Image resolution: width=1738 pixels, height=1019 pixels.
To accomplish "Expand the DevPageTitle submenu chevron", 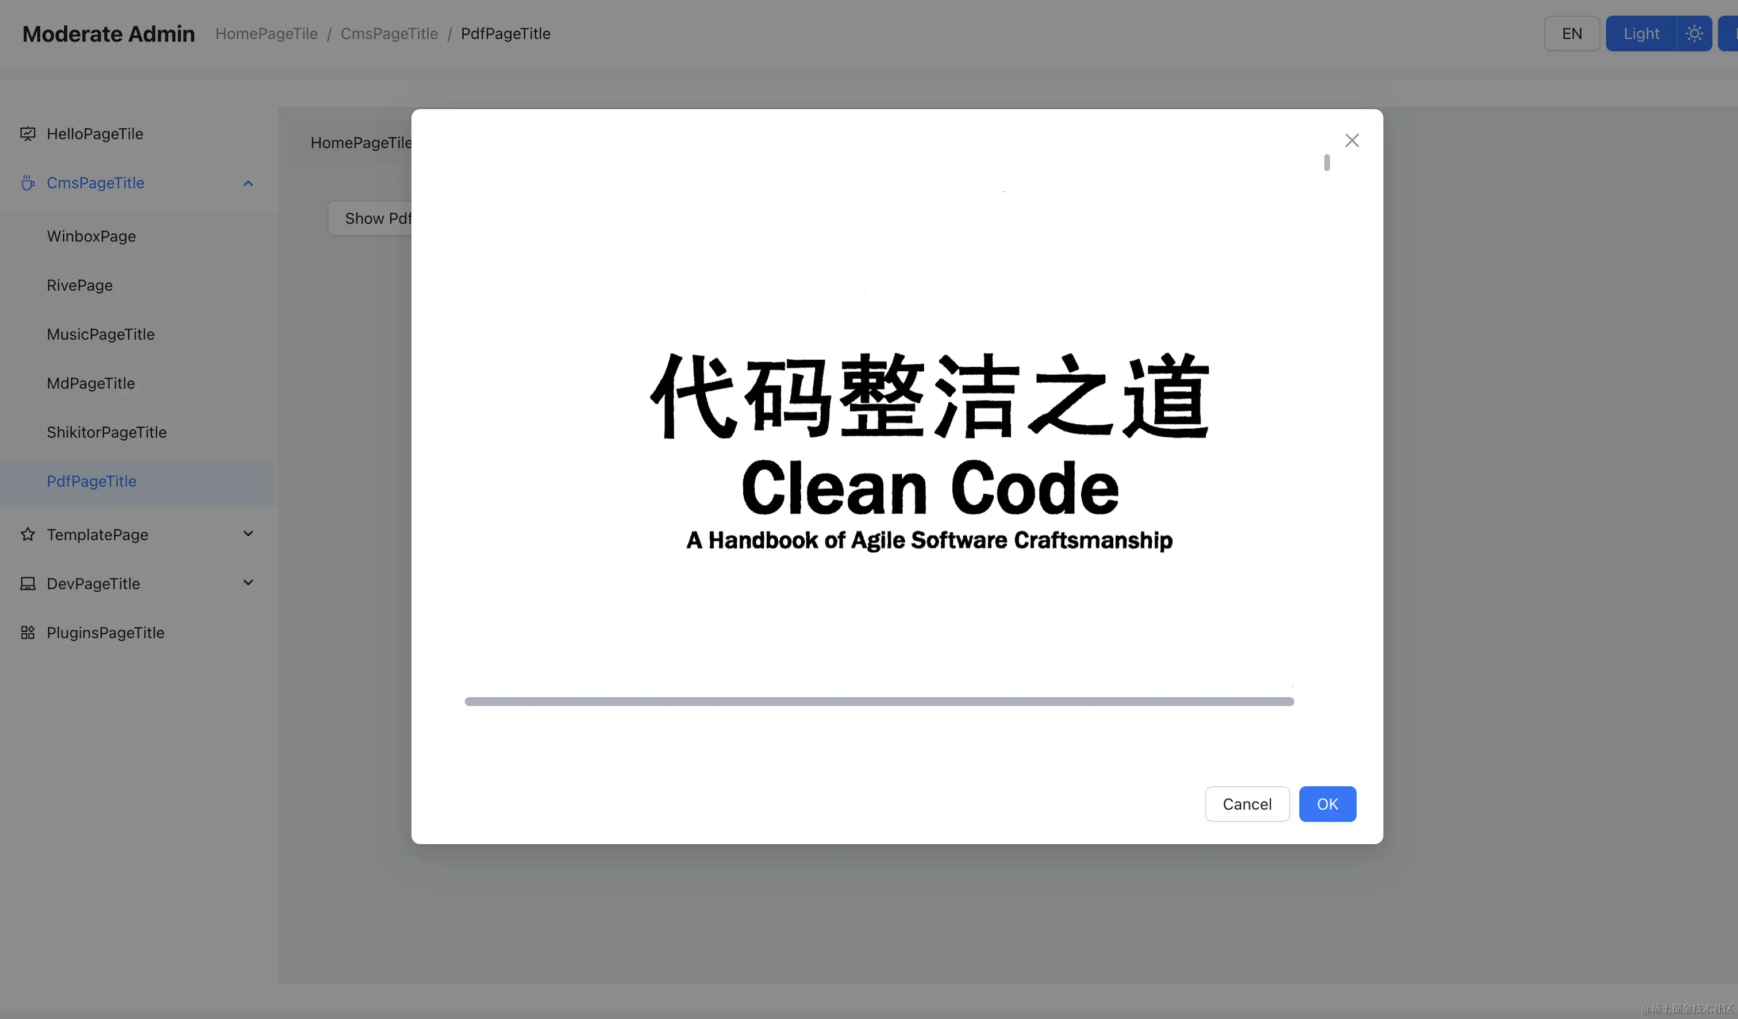I will click(248, 583).
